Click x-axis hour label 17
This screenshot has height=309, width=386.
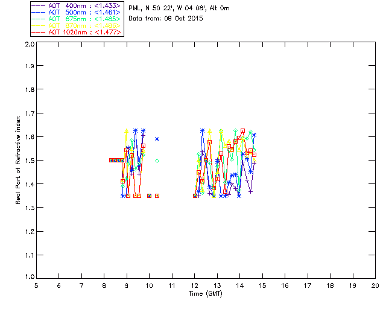tap(308, 285)
